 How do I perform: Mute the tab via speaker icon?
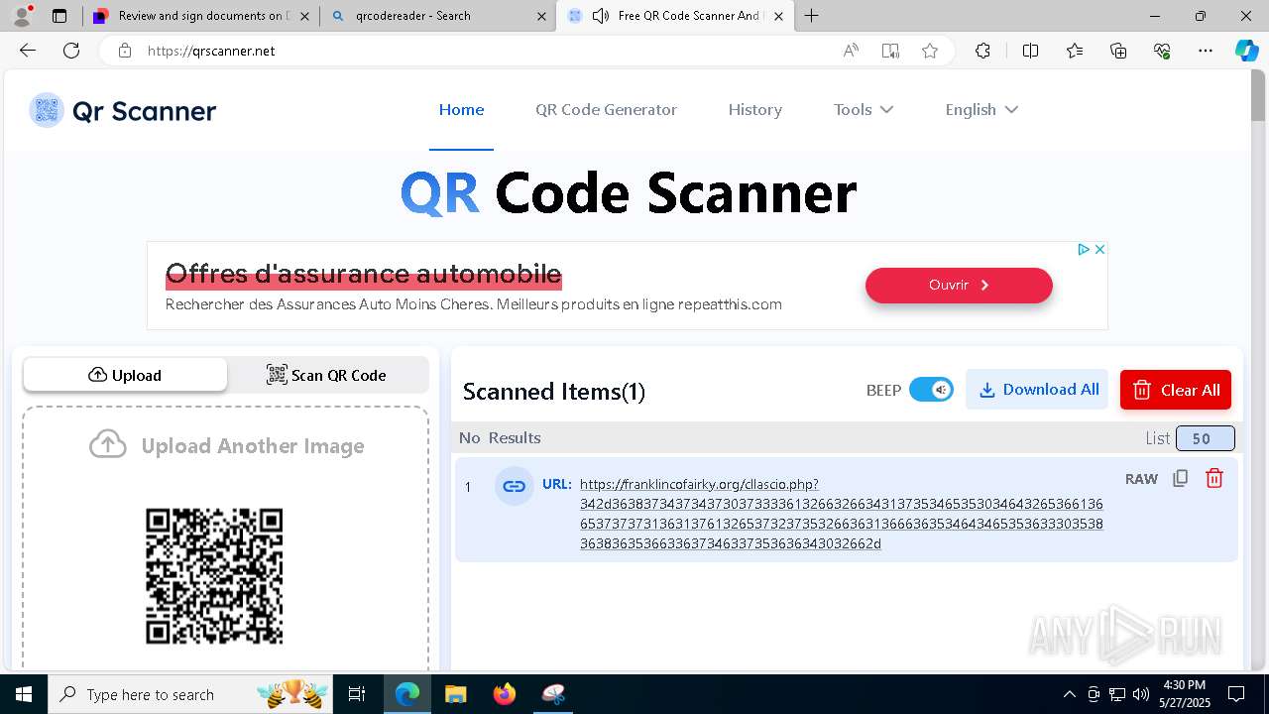pos(600,16)
